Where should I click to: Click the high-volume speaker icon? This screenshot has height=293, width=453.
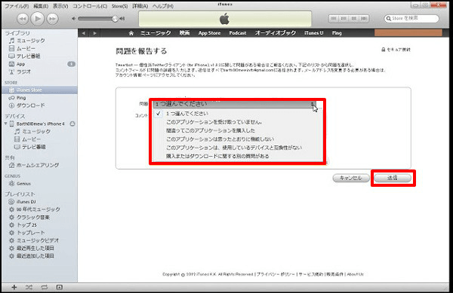coord(122,19)
